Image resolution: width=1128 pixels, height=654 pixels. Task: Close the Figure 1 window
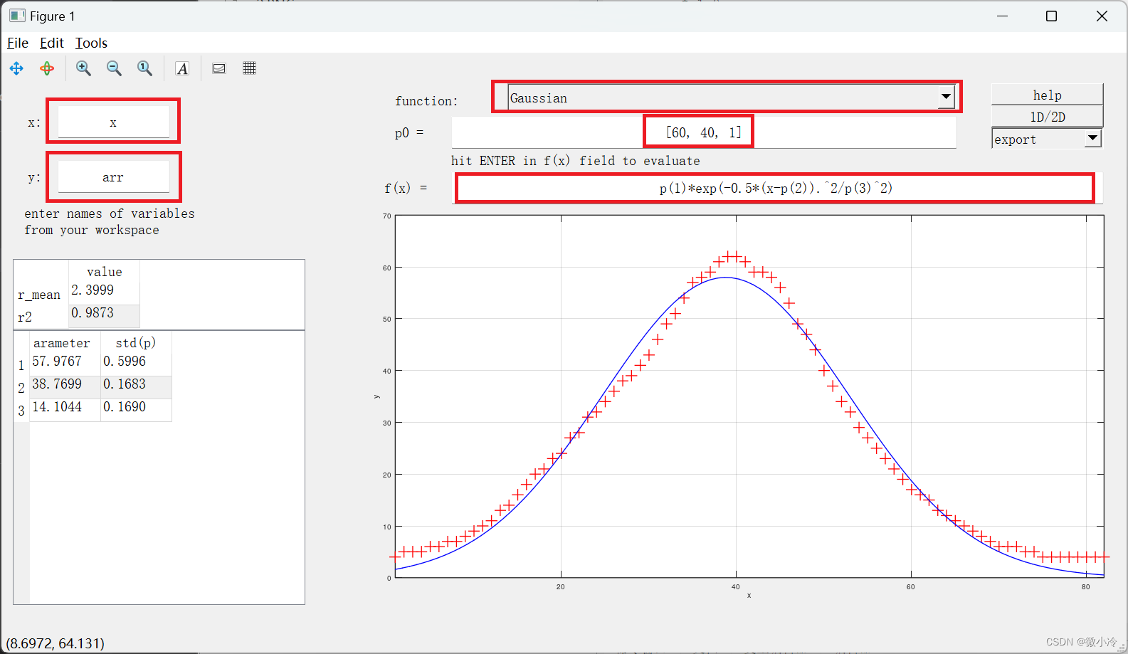click(x=1102, y=16)
